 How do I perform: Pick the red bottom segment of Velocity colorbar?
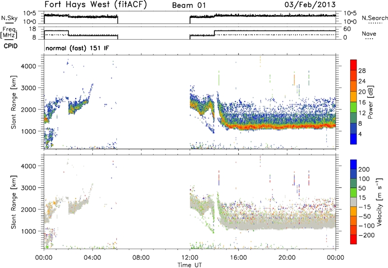click(x=354, y=239)
